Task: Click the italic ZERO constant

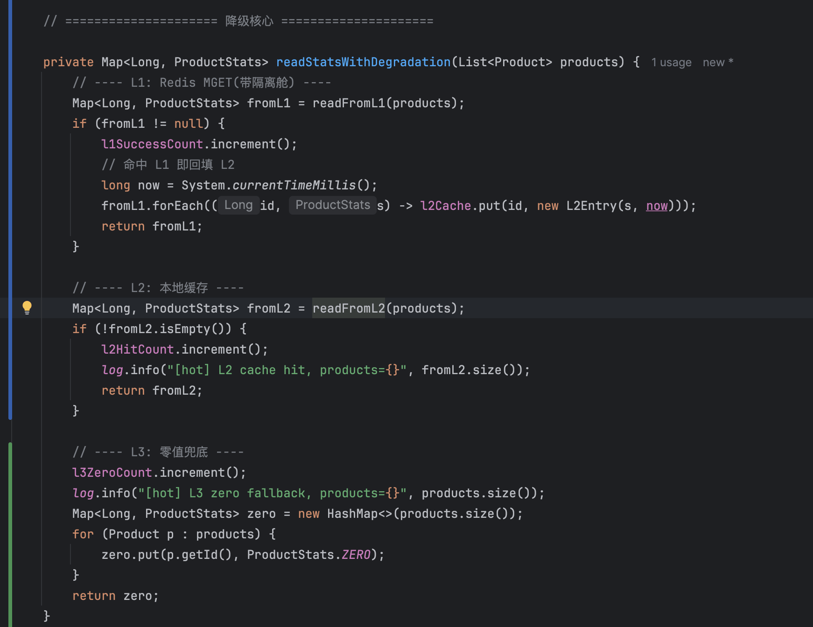Action: 356,555
